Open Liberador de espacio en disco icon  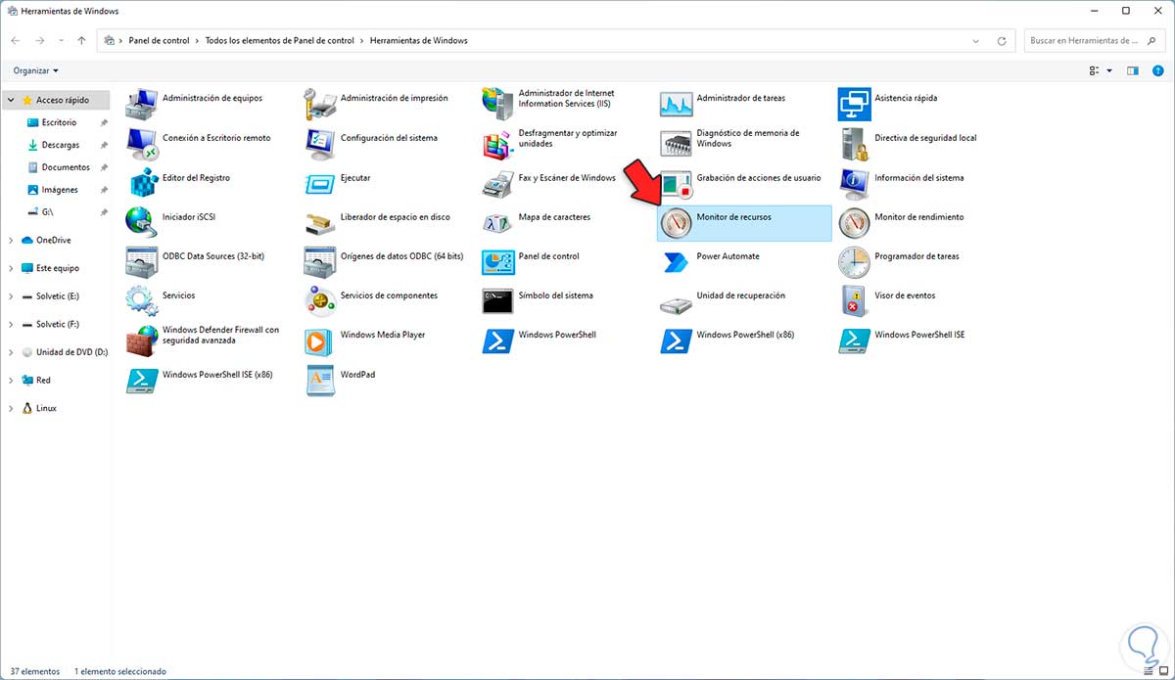coord(320,223)
